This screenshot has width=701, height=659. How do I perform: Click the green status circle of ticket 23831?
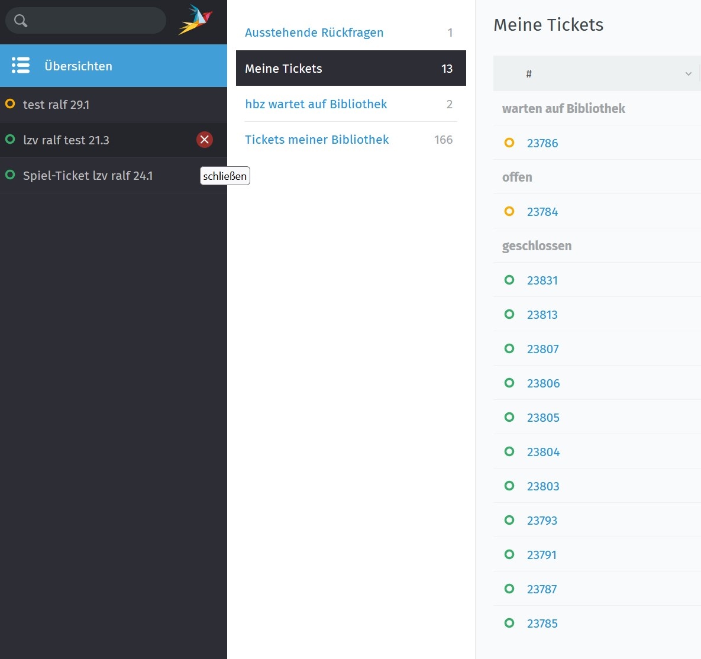coord(509,280)
